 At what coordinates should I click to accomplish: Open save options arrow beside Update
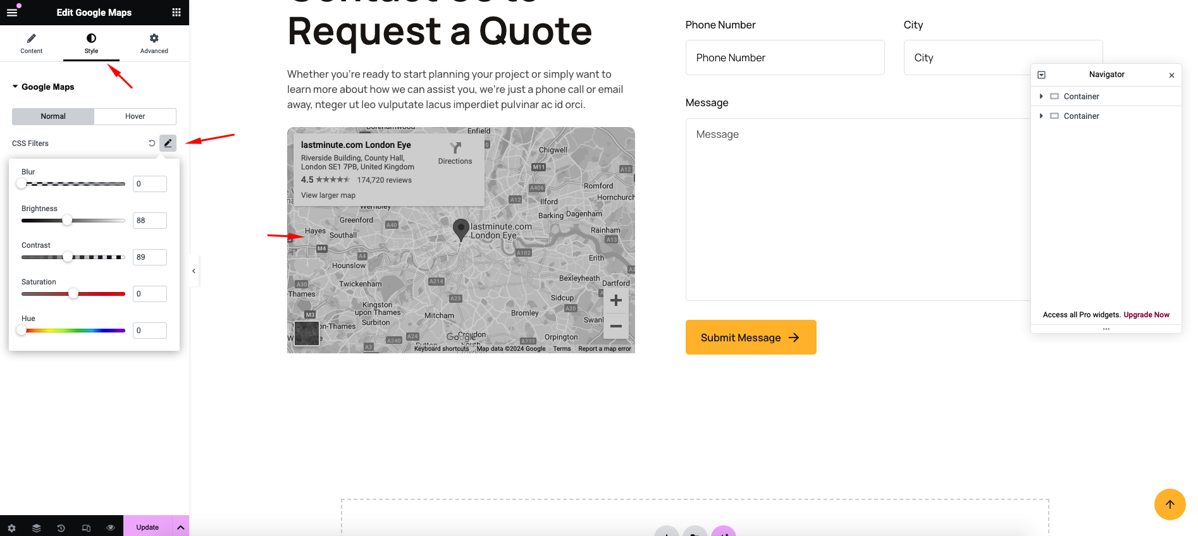tap(181, 527)
